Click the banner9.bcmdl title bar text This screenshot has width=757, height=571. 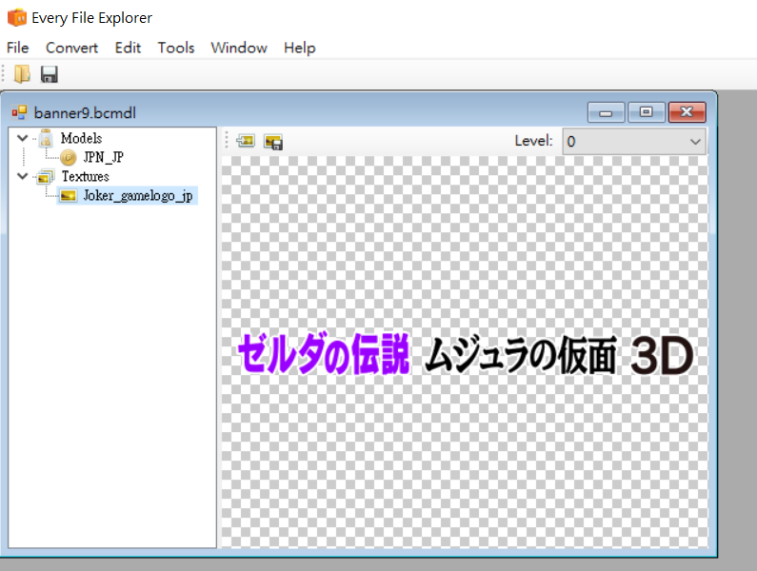pyautogui.click(x=85, y=113)
